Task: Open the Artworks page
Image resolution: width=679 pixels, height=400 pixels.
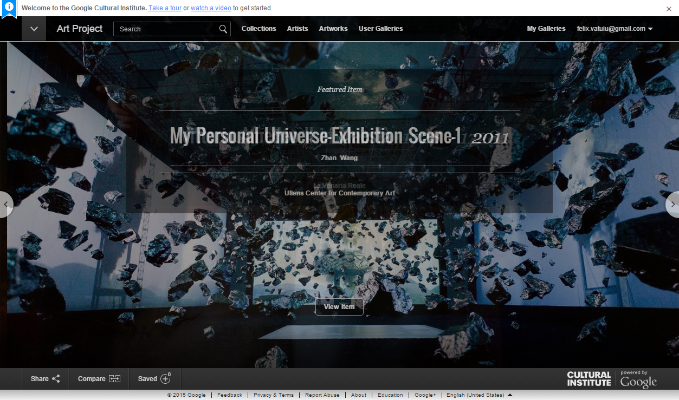Action: pos(333,29)
